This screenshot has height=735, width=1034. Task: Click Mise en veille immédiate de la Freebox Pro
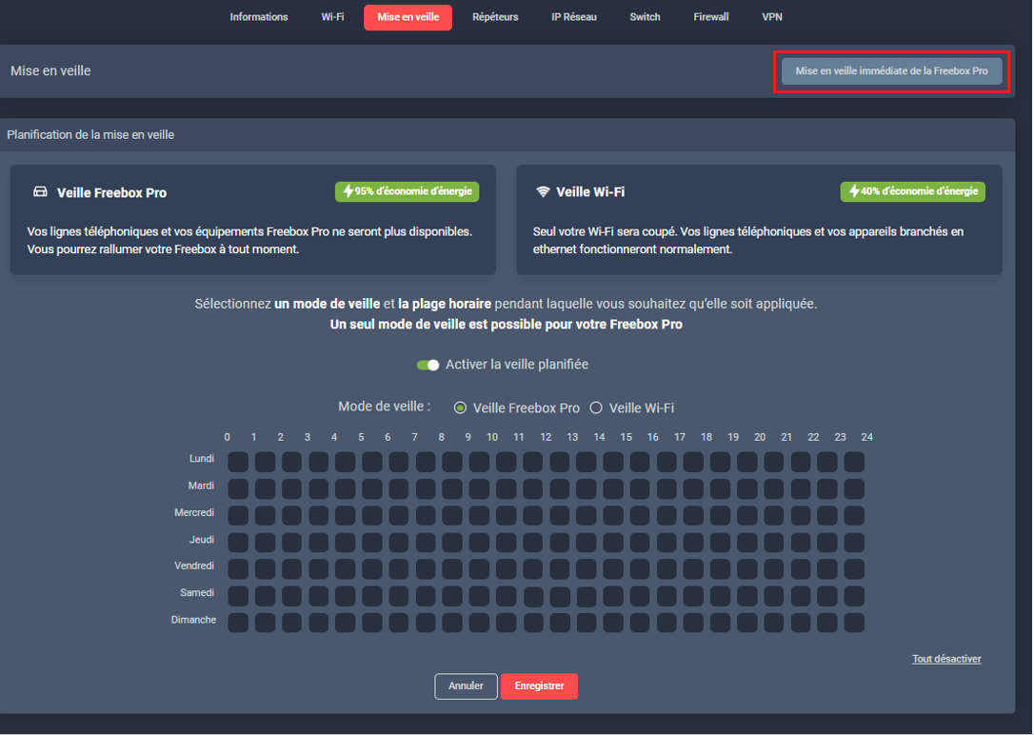coord(891,71)
